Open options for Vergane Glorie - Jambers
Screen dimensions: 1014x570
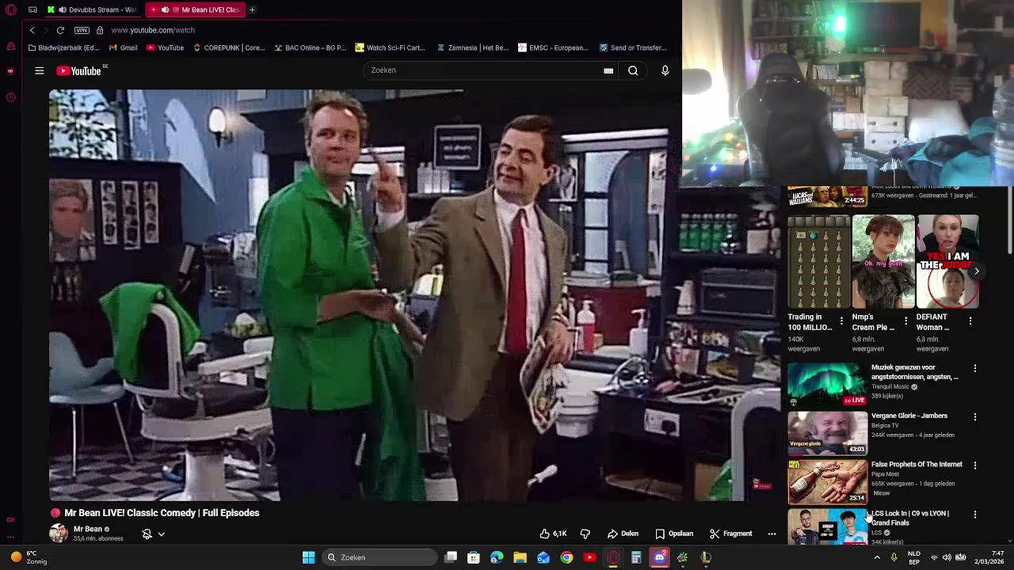point(975,416)
